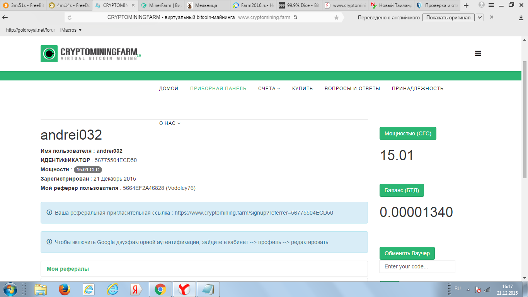Expand the СЧЕТА menu
The height and width of the screenshot is (297, 528).
[x=269, y=89]
